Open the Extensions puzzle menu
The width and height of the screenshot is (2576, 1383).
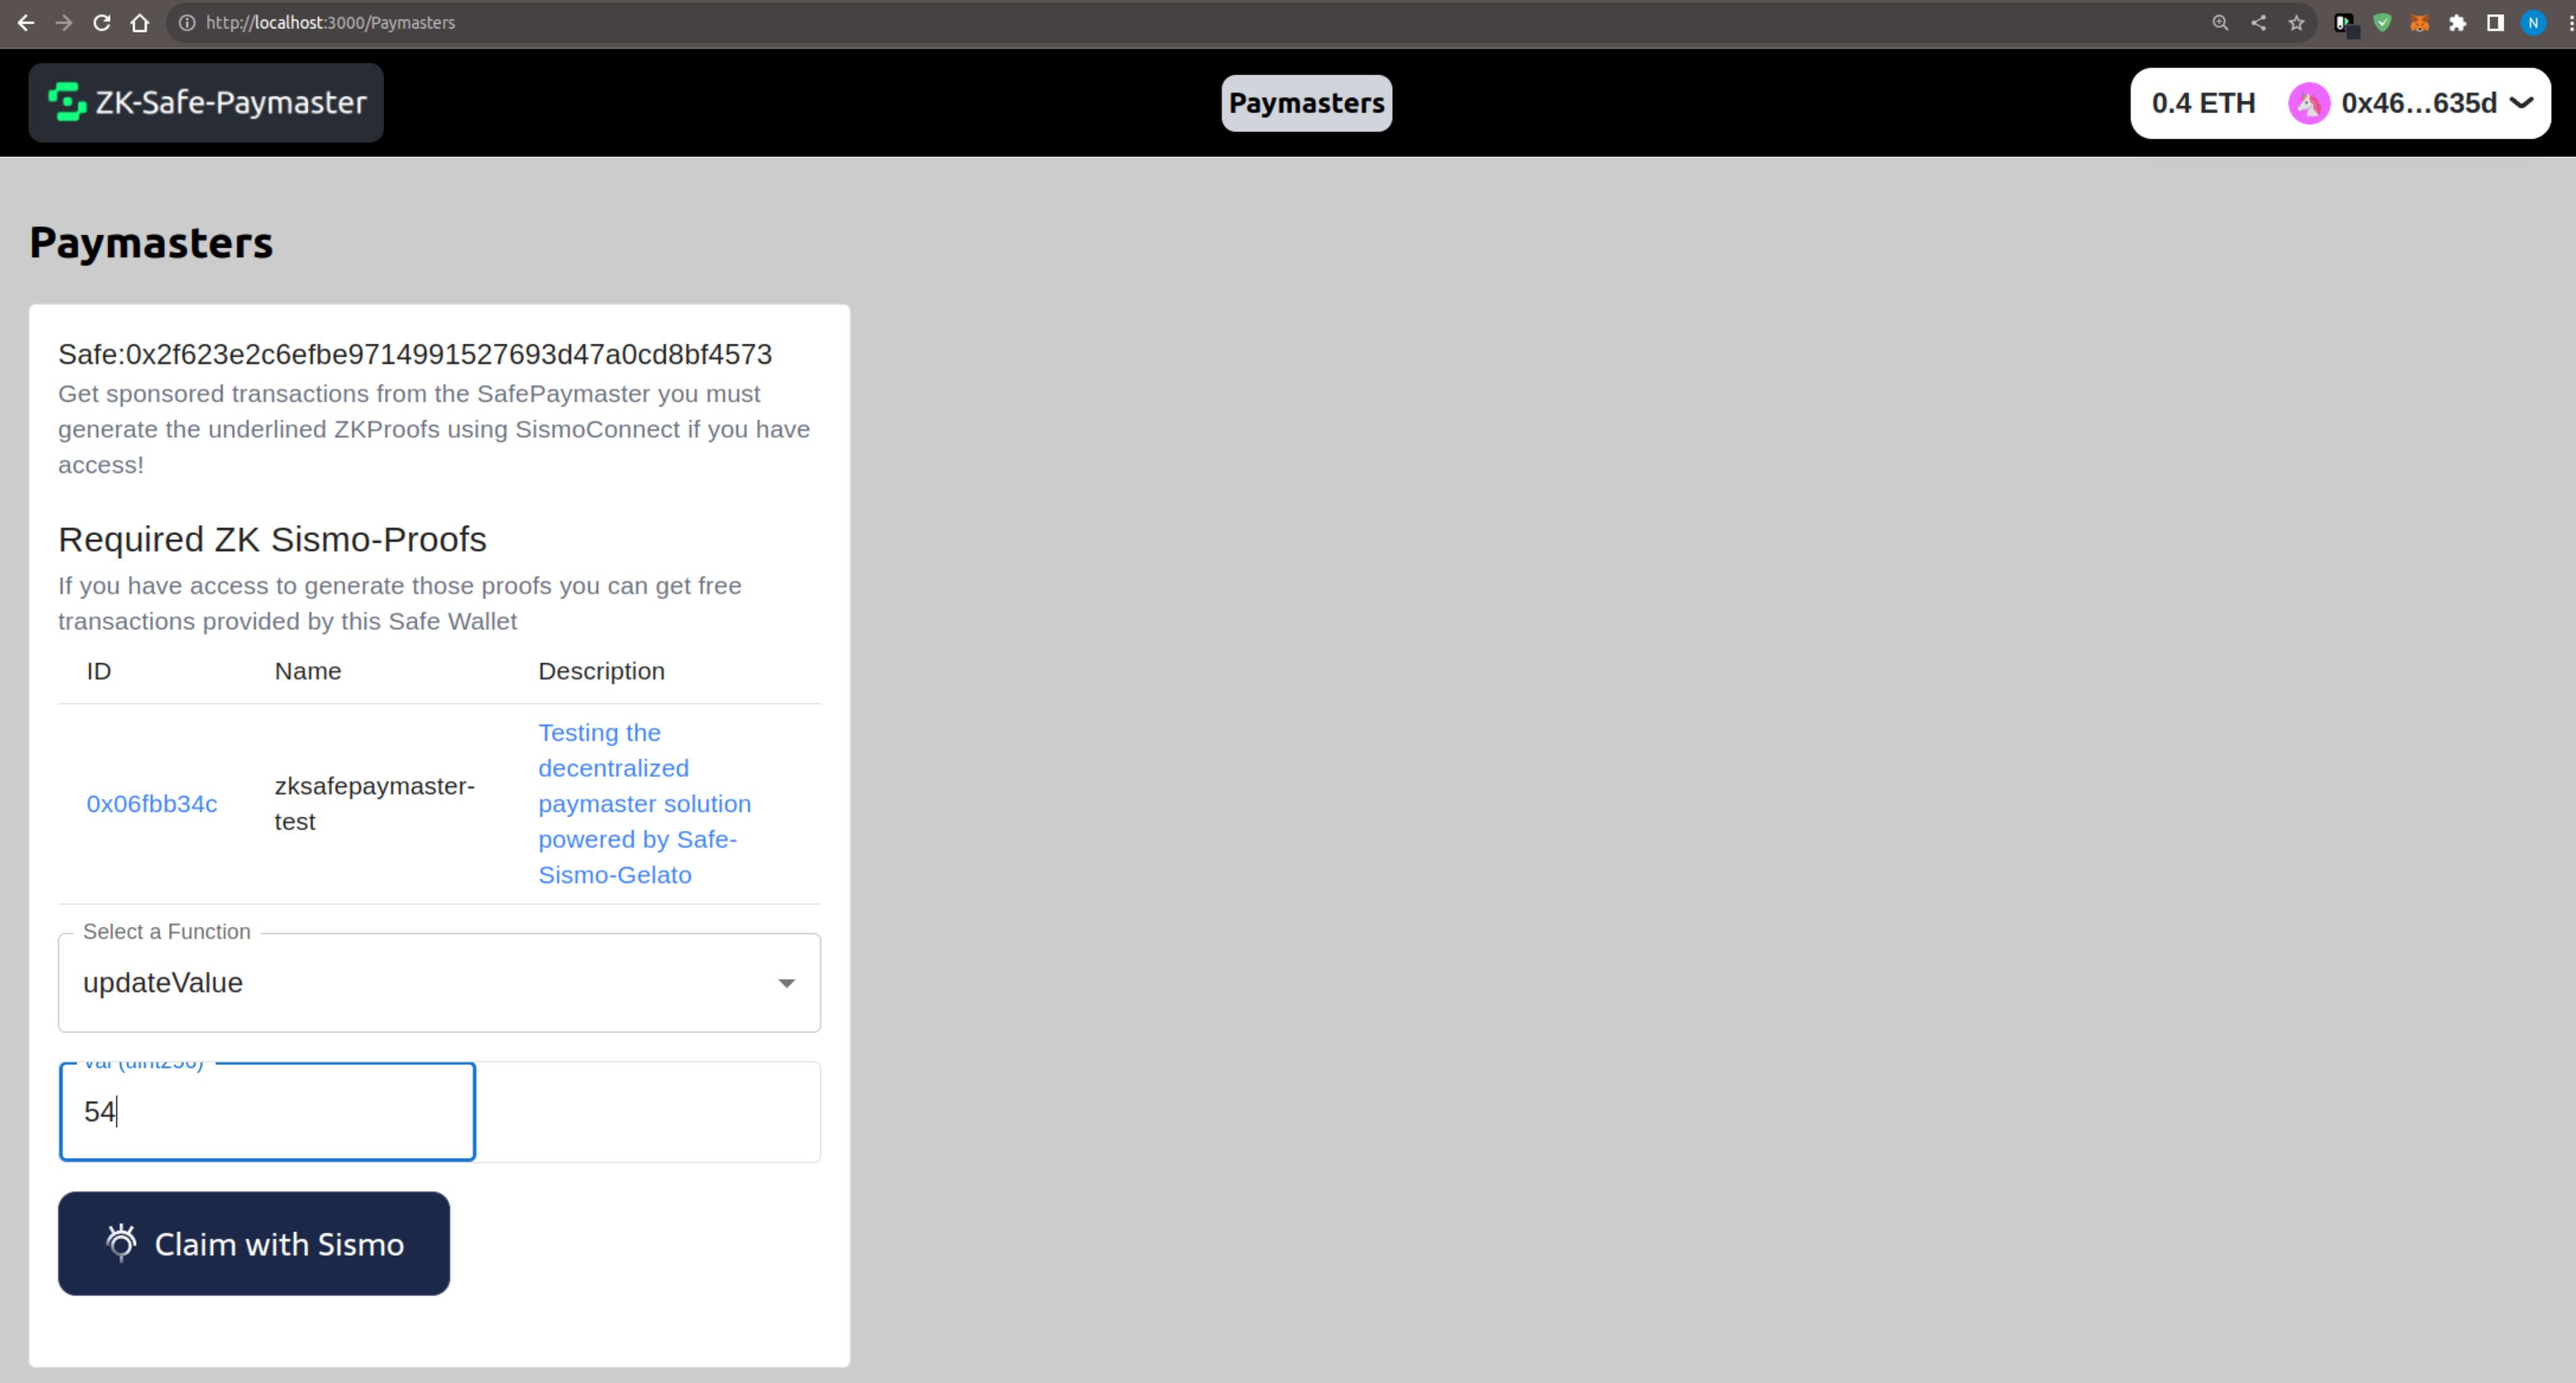click(x=2458, y=22)
